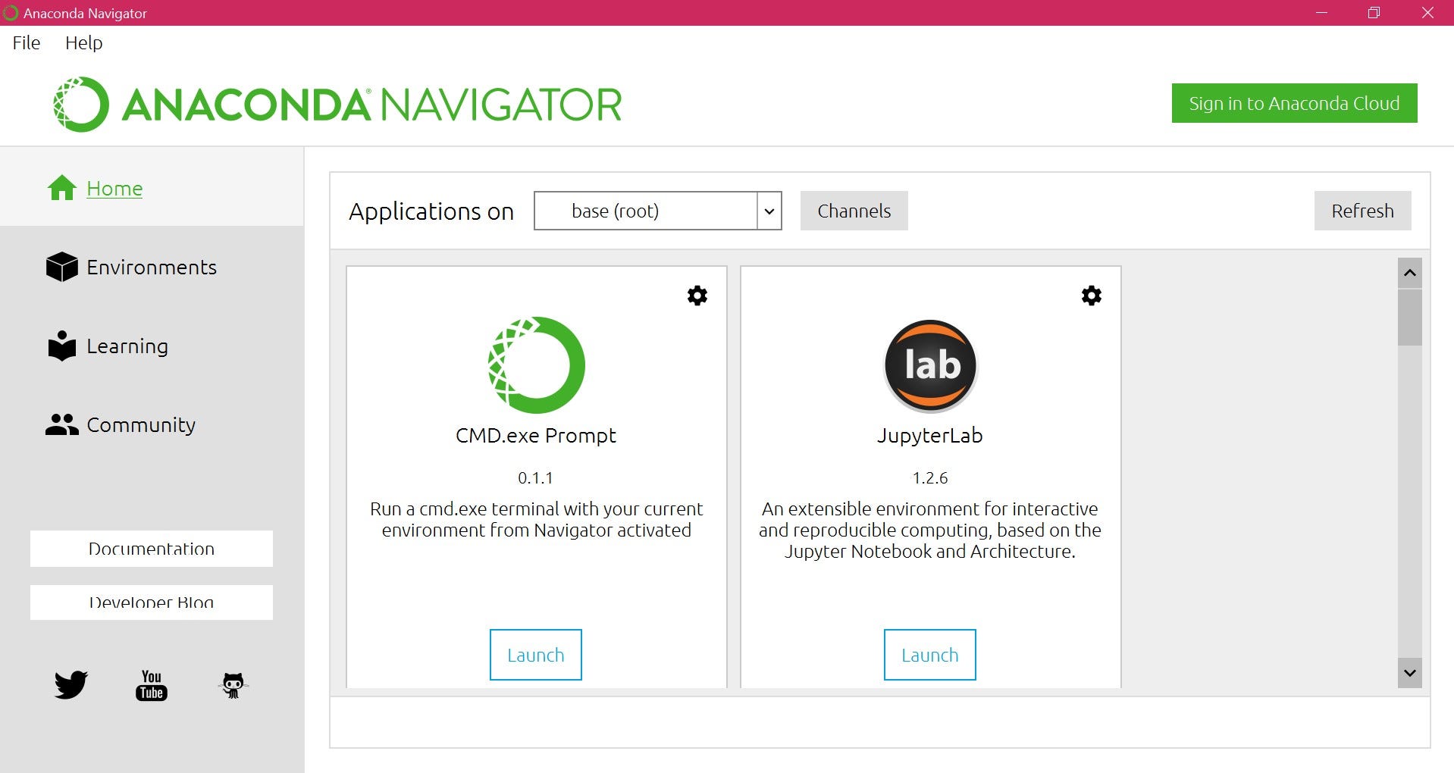Click the "Applications on" label
Screen dimensions: 1454x773
431,211
